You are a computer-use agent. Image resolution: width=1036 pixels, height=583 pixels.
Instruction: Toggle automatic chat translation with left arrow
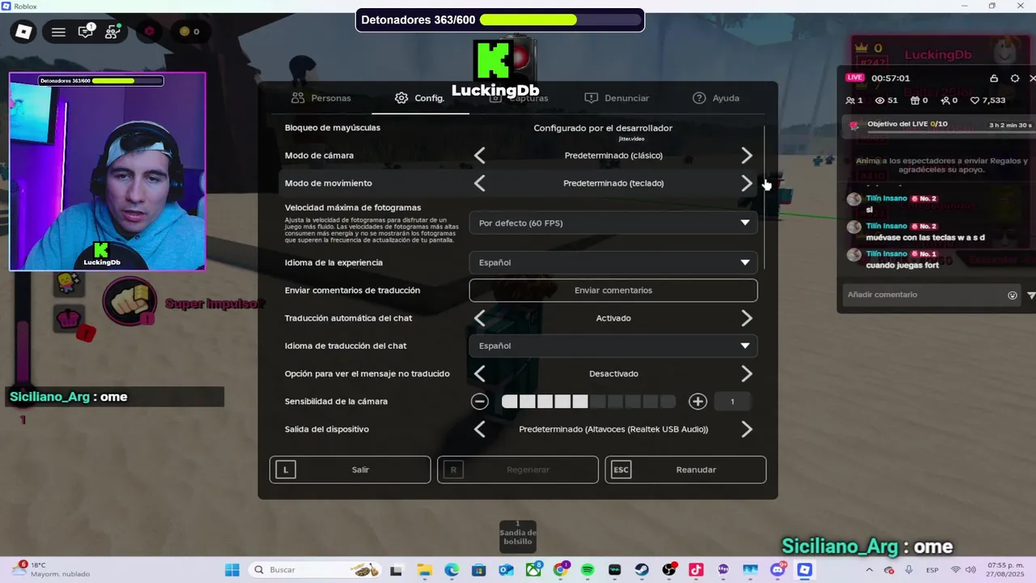coord(480,318)
